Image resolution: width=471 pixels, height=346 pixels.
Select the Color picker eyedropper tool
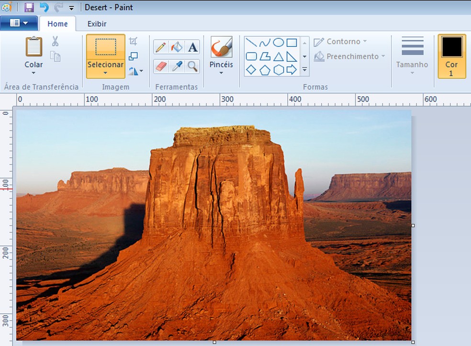pos(177,66)
